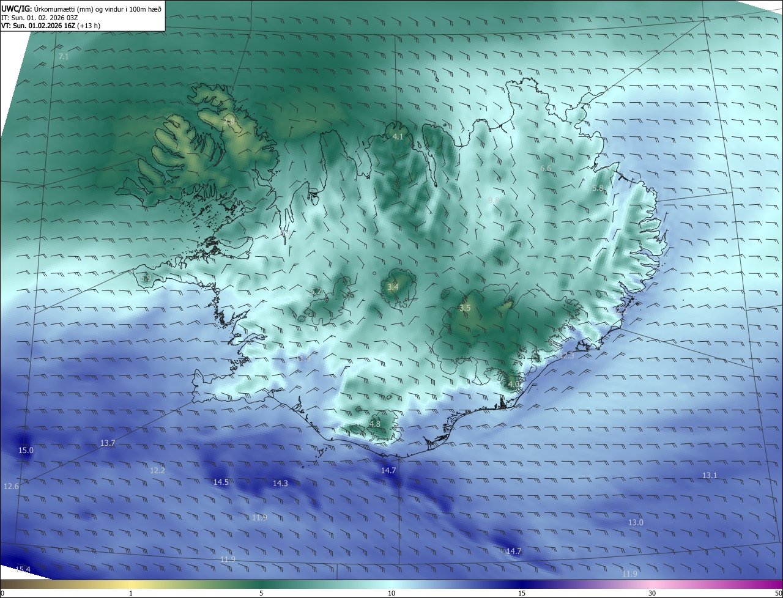Screen dimensions: 783x598
Task: Click the 4.1 value label on the map
Action: [x=398, y=137]
